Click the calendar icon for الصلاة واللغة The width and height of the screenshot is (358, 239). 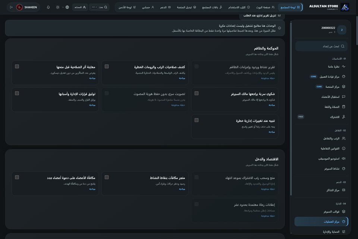343,107
